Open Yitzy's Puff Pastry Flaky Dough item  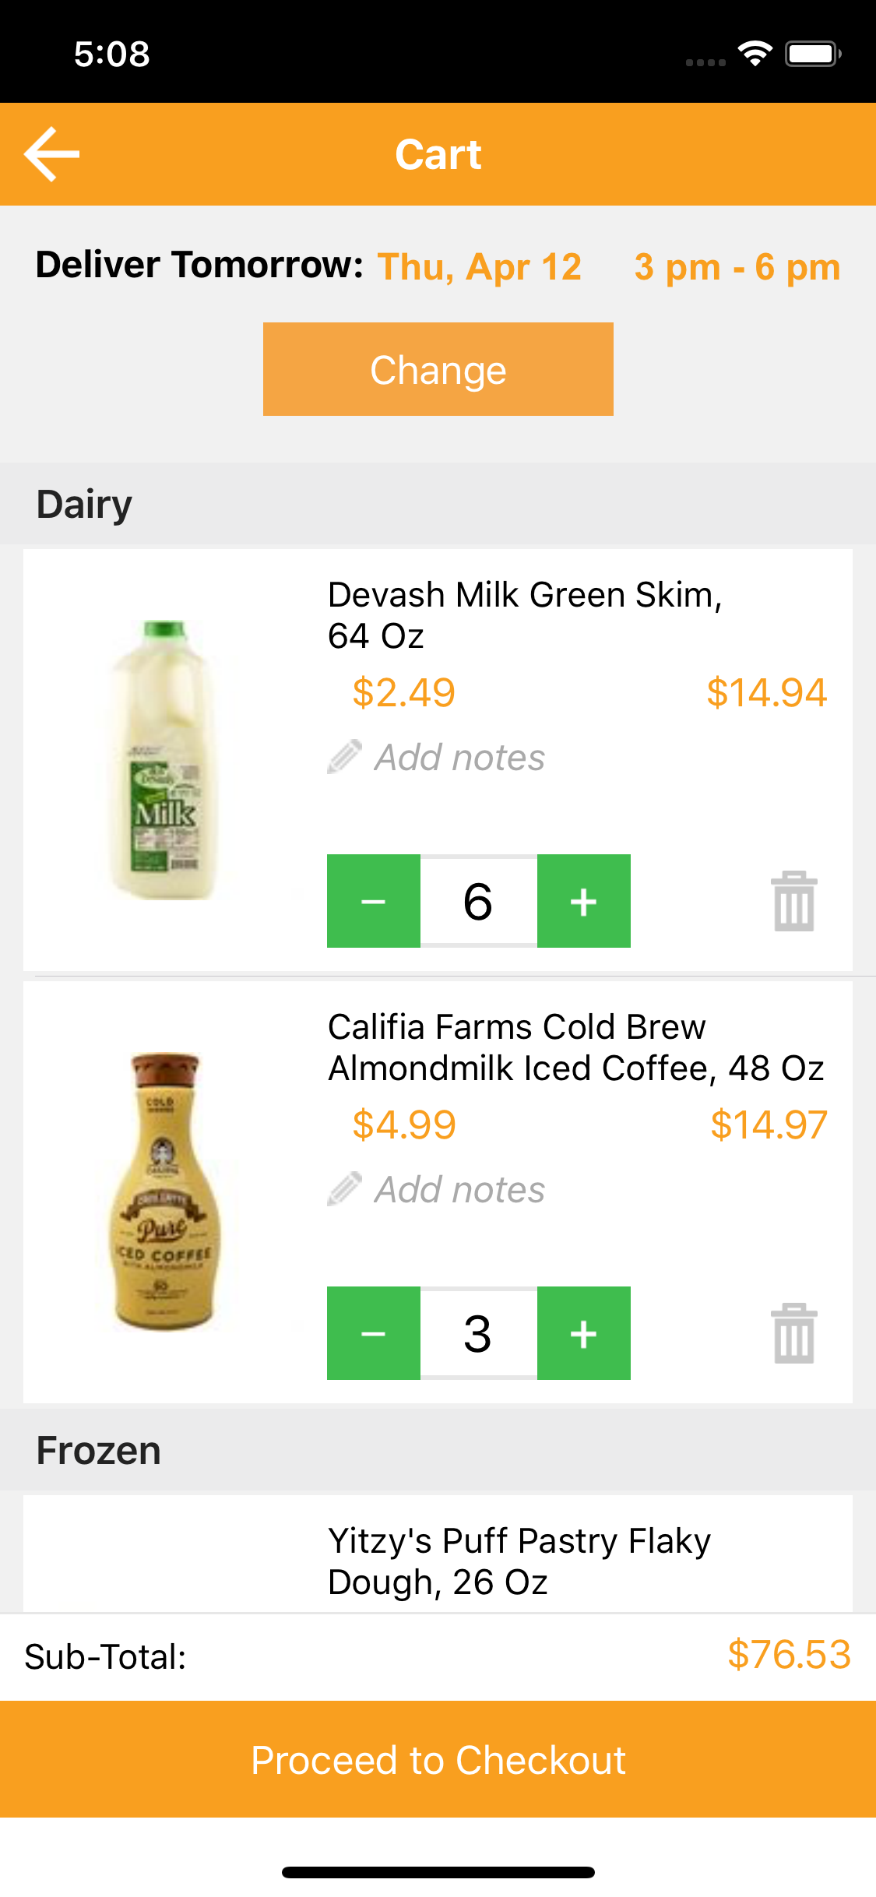tap(519, 1561)
